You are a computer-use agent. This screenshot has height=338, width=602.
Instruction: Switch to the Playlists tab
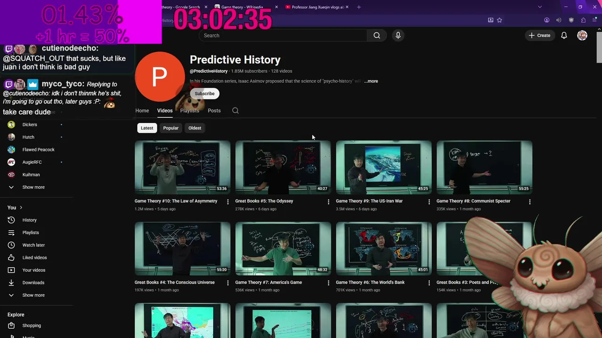(x=190, y=111)
